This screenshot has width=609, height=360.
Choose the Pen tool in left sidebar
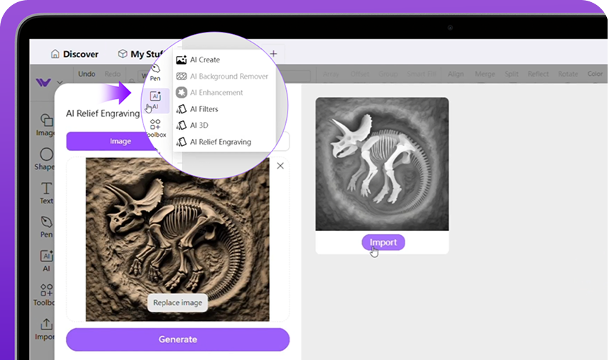[46, 227]
